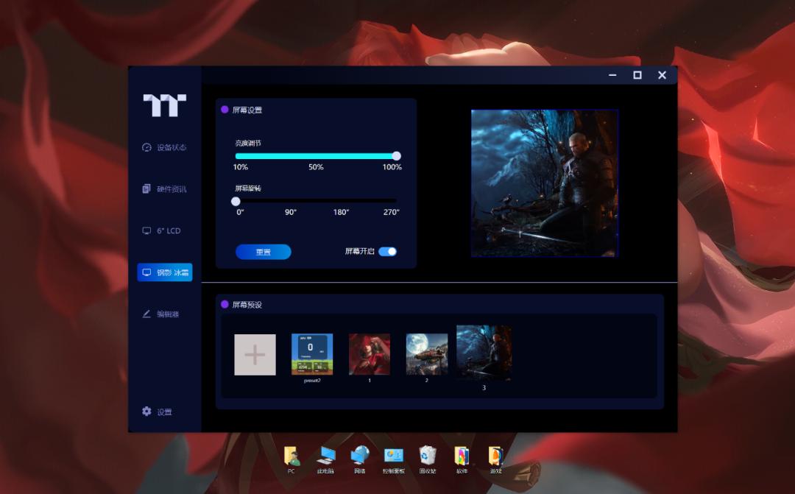Open the 设备状态 device status page
The image size is (795, 494).
164,147
